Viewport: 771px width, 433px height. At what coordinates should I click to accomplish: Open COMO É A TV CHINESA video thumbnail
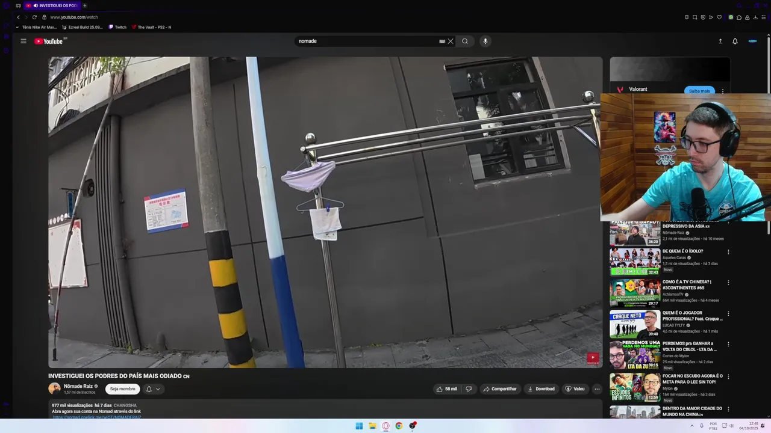635,293
